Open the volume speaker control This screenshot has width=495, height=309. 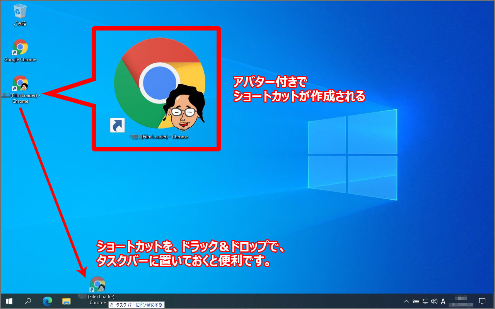[434, 301]
